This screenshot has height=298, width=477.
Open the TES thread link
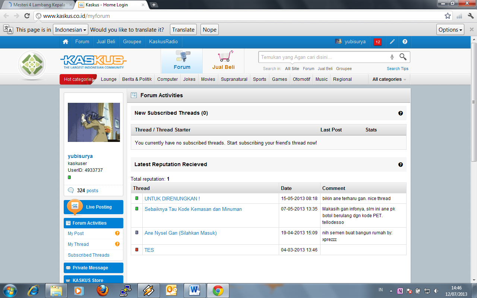pyautogui.click(x=149, y=250)
